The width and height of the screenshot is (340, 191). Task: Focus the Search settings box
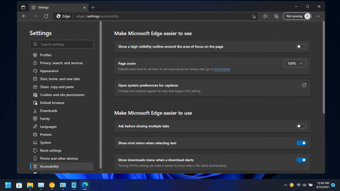[x=61, y=44]
